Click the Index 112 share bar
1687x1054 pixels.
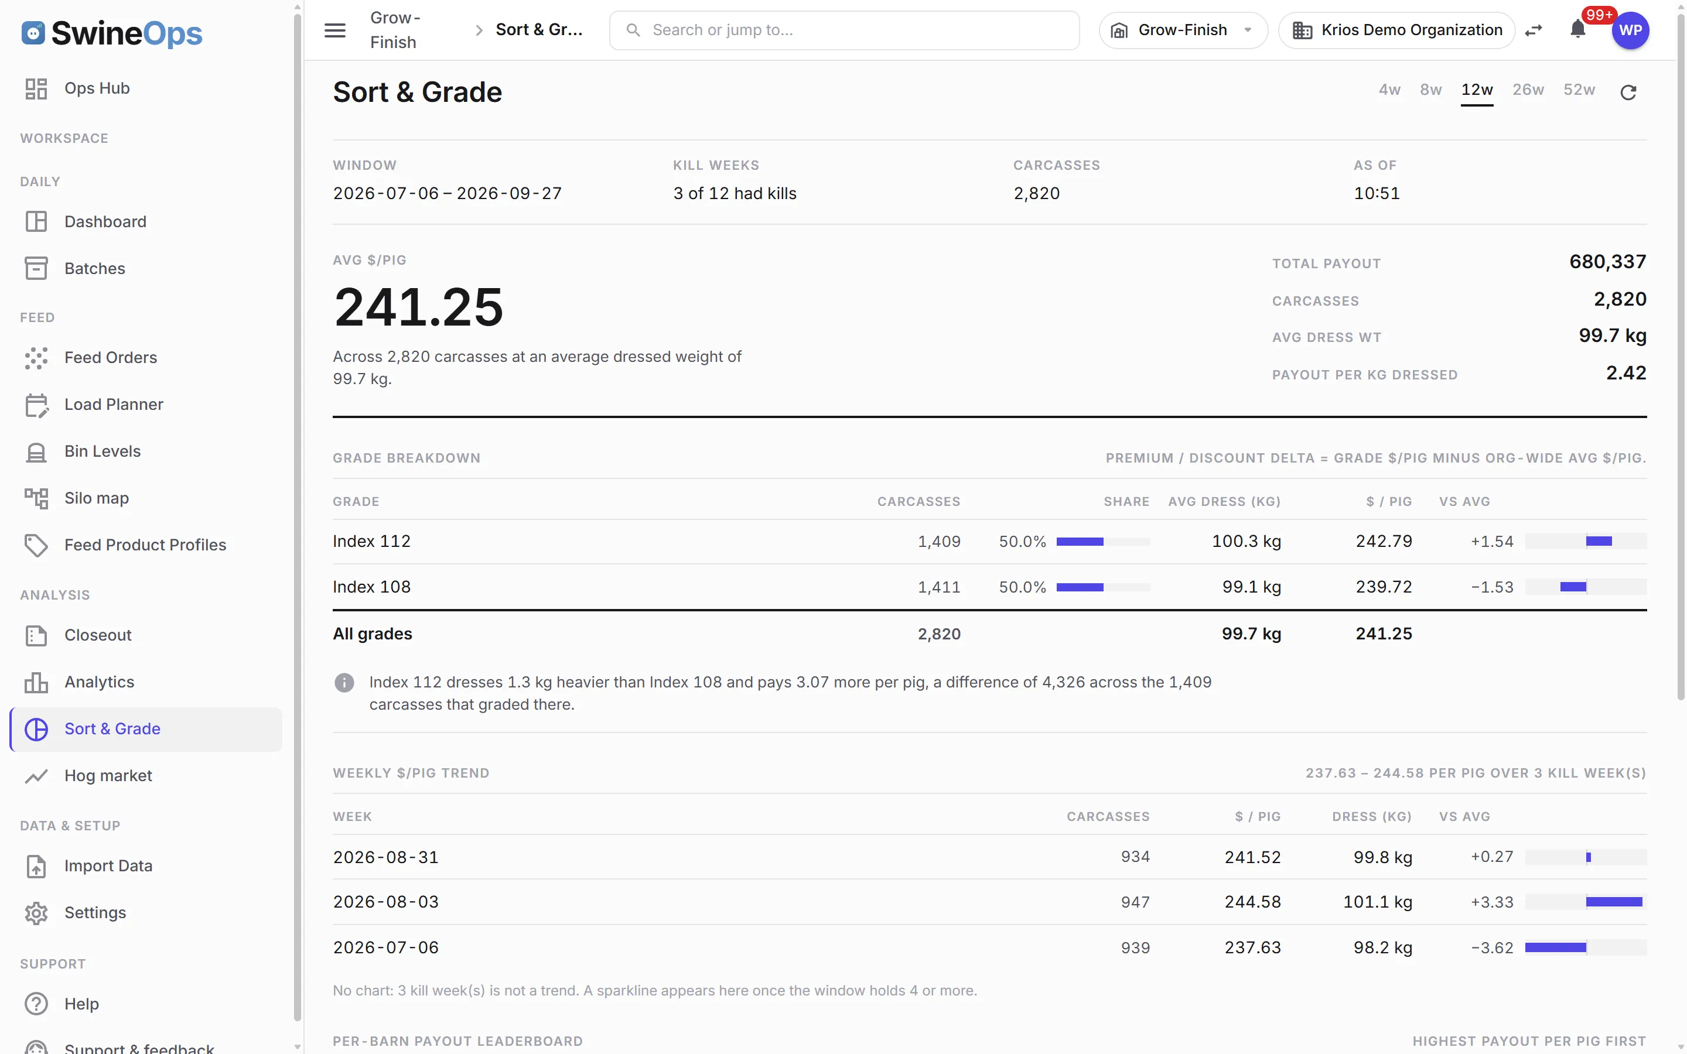point(1103,542)
